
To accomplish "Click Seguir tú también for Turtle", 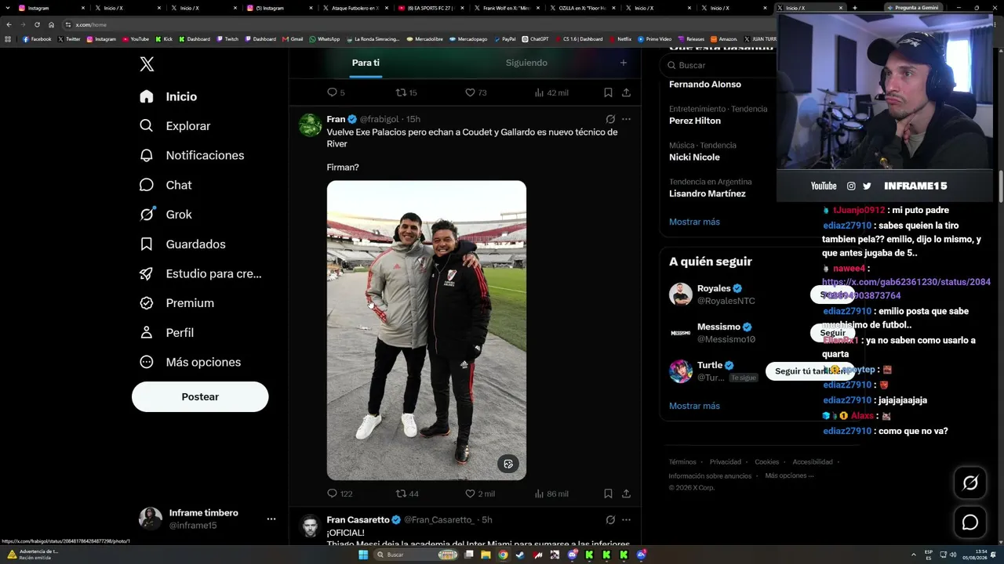I will click(810, 371).
